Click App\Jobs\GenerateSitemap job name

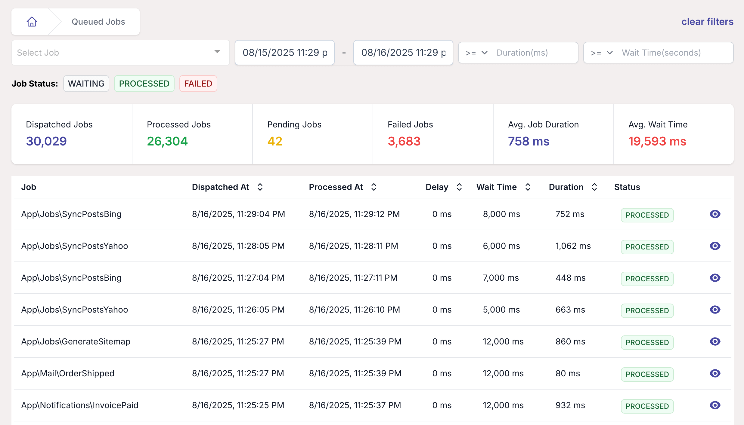click(x=76, y=341)
